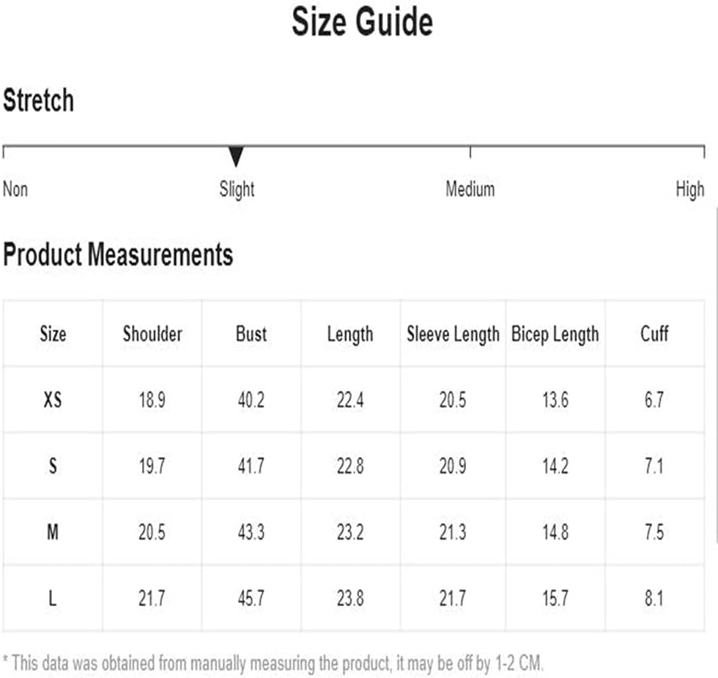Select the XS size row label
The image size is (718, 678).
click(x=53, y=400)
